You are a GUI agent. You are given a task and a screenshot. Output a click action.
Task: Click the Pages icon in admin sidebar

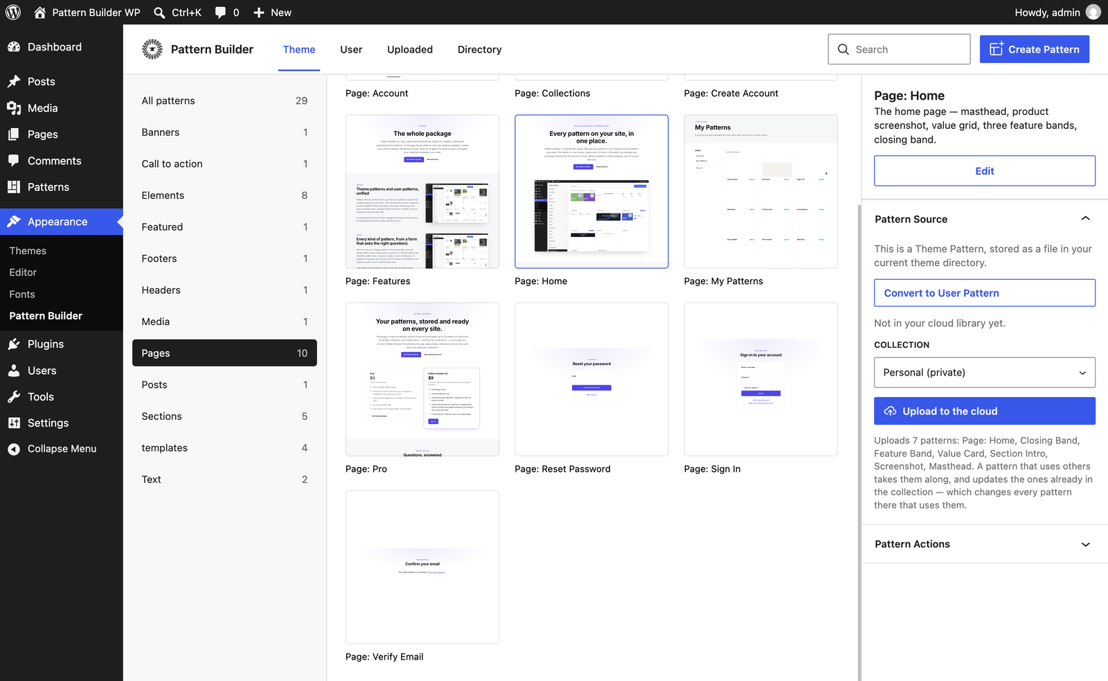tap(14, 134)
